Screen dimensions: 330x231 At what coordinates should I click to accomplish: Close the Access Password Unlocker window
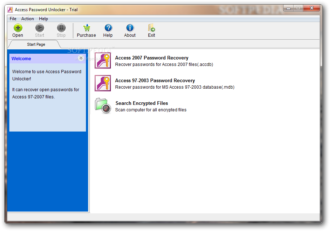click(x=312, y=8)
